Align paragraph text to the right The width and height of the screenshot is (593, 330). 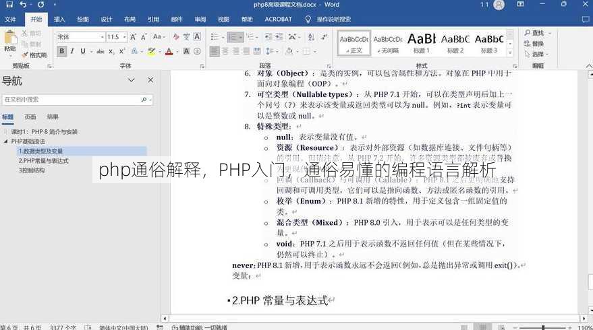click(x=235, y=51)
